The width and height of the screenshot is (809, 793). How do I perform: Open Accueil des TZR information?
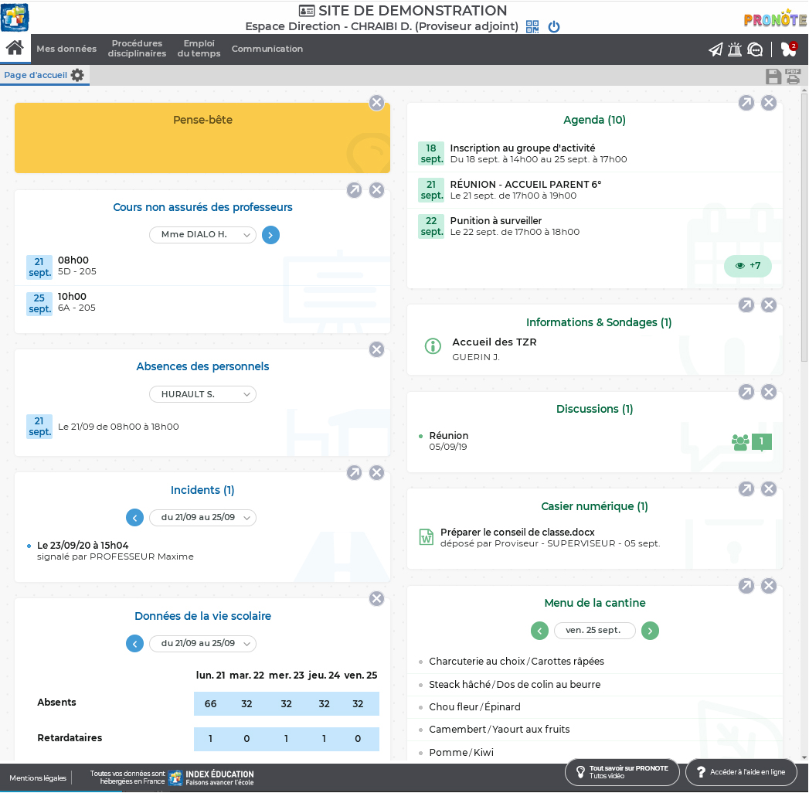tap(495, 342)
